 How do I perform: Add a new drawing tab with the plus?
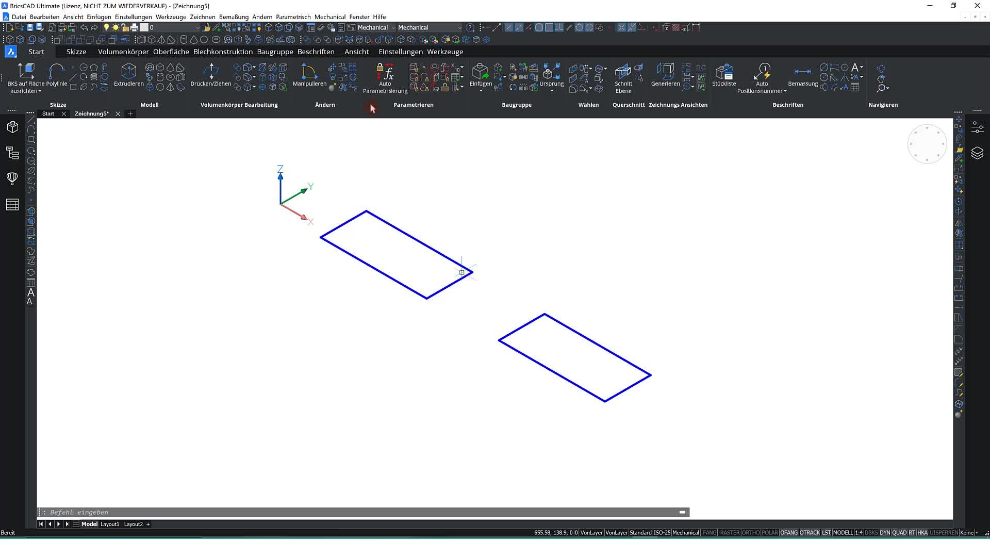130,113
